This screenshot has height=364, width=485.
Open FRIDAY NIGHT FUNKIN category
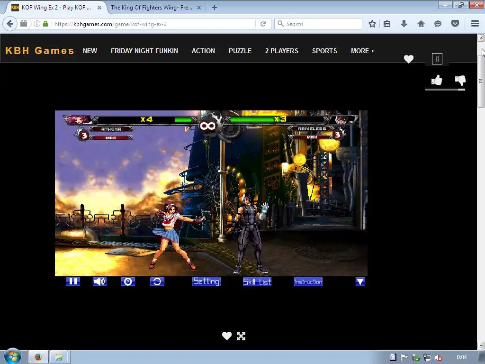coord(144,51)
